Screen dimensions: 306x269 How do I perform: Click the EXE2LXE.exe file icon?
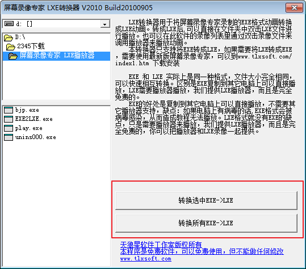point(9,119)
